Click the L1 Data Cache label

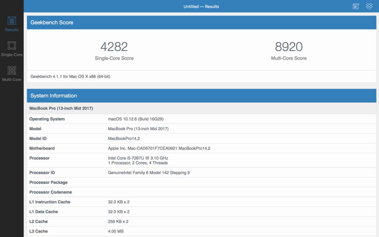pos(44,212)
